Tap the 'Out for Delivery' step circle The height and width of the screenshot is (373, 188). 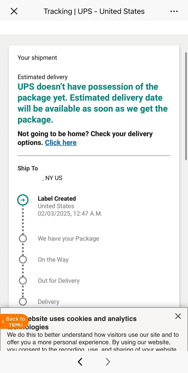pos(23,281)
